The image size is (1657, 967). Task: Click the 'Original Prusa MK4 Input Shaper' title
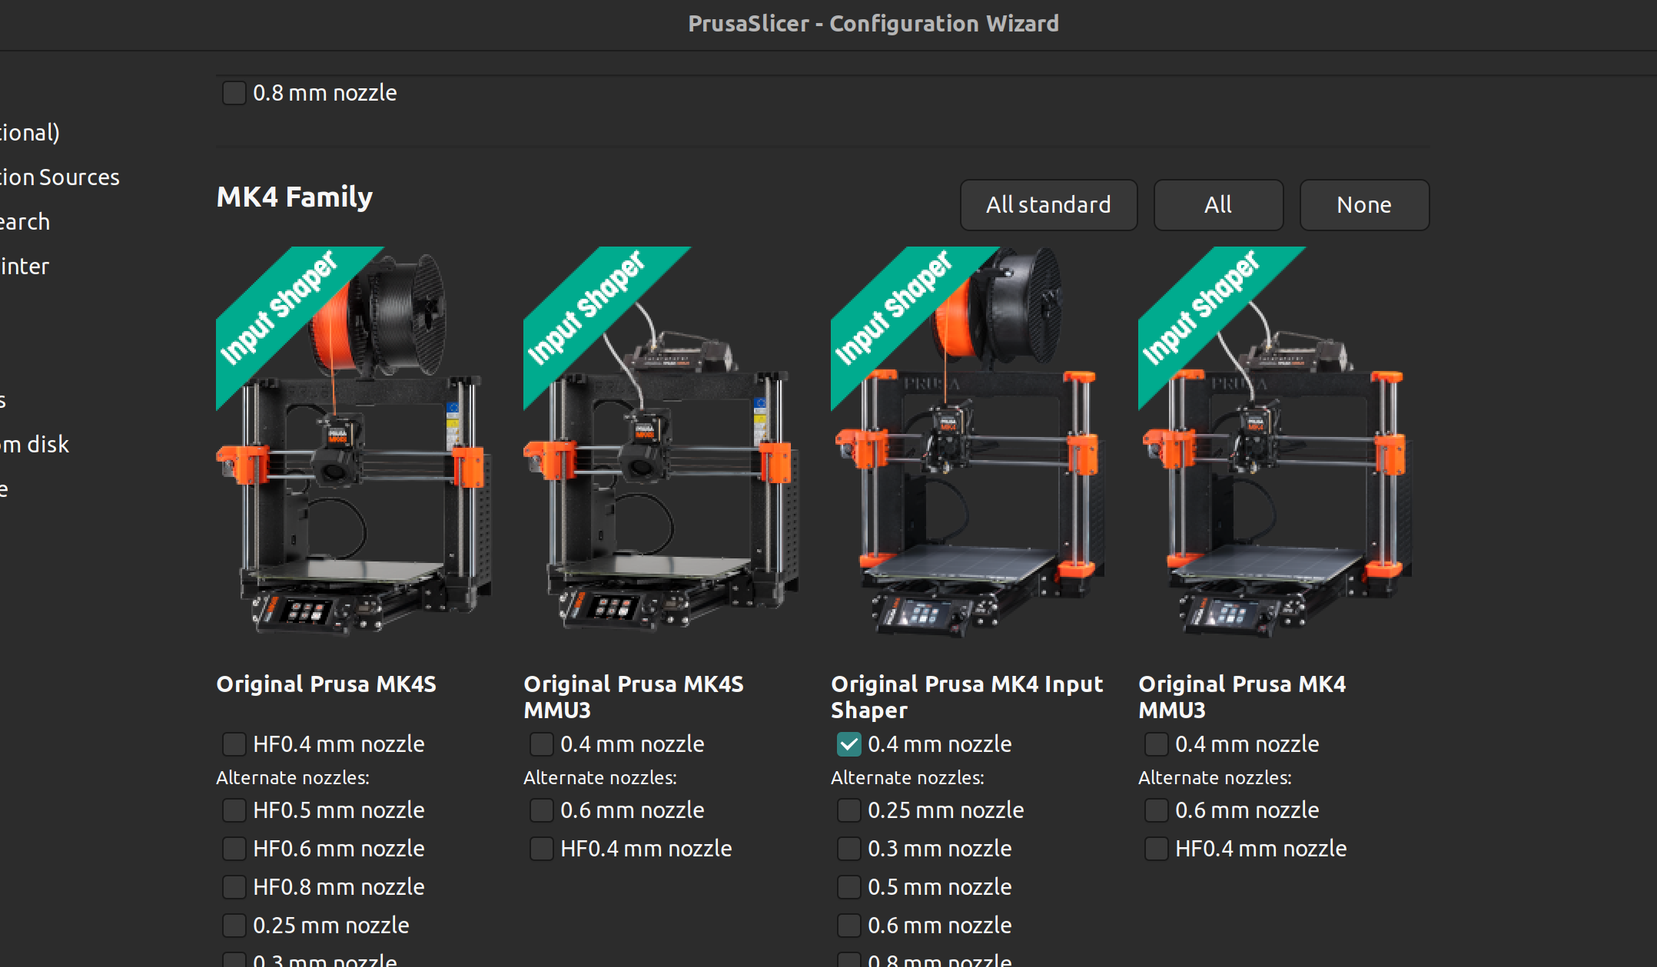967,697
